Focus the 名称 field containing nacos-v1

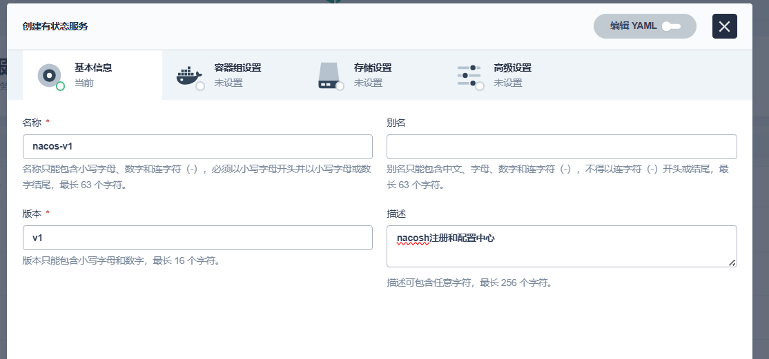(x=197, y=147)
